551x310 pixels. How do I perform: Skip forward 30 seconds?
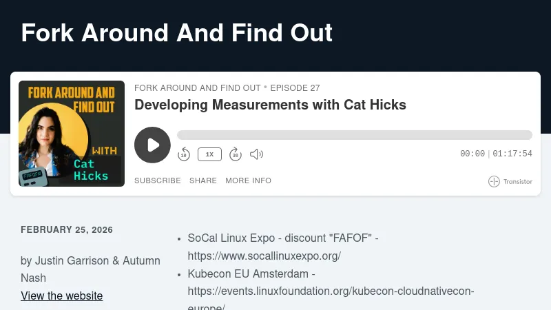coord(236,154)
